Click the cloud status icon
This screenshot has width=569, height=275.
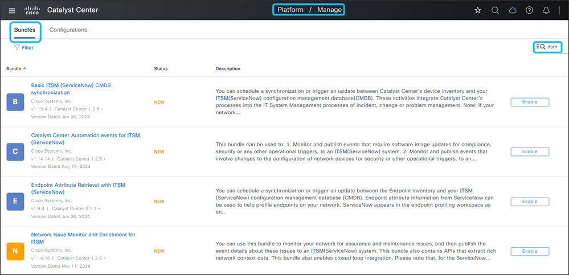tap(512, 10)
